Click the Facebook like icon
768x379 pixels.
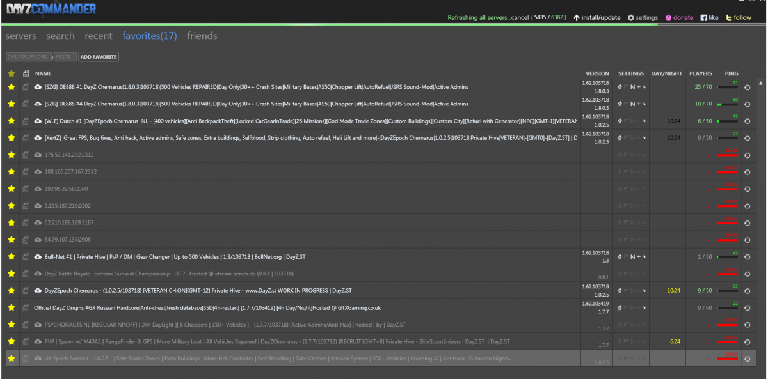point(704,18)
